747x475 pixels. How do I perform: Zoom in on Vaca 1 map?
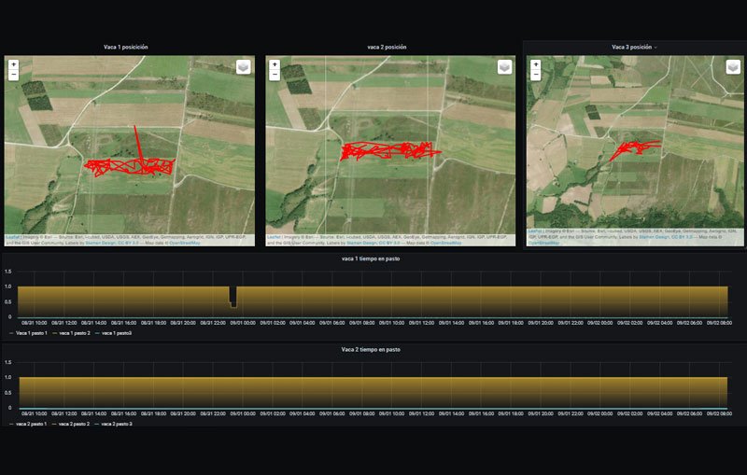click(12, 64)
